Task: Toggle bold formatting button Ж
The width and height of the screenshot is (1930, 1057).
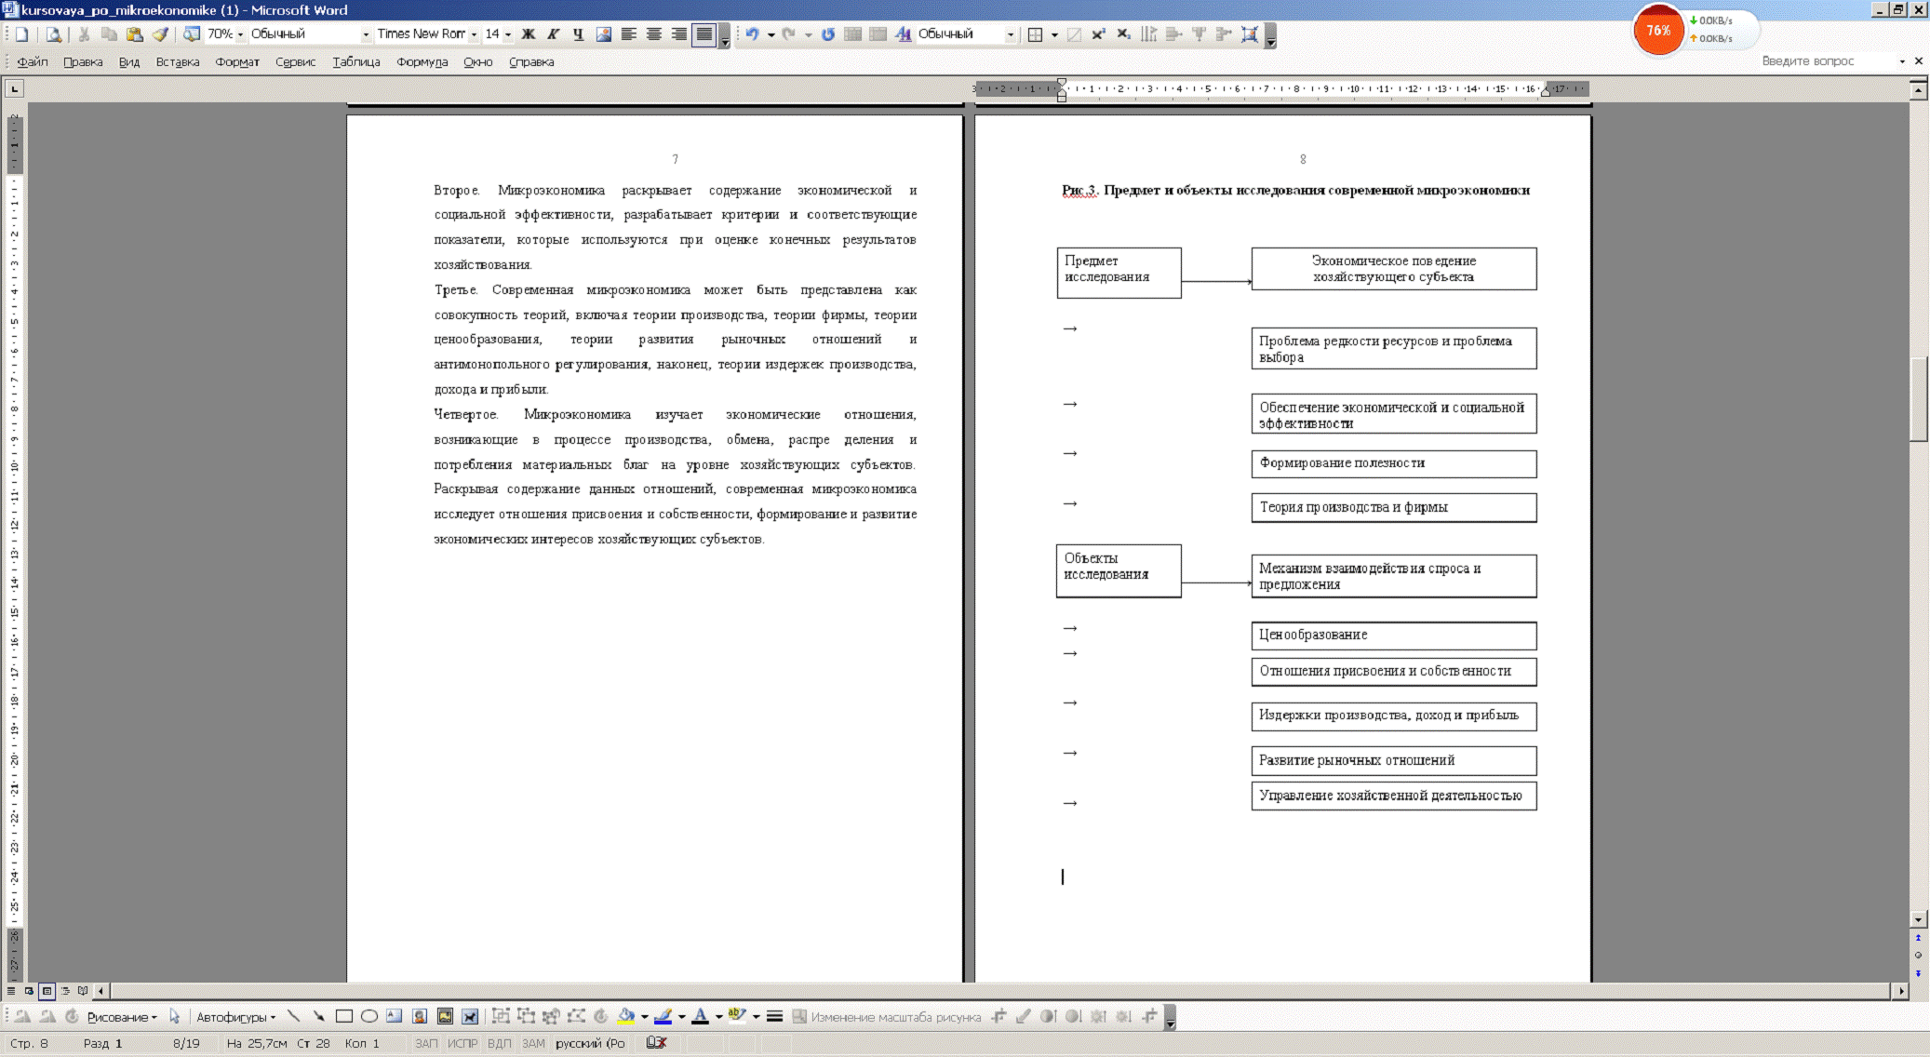Action: (528, 34)
